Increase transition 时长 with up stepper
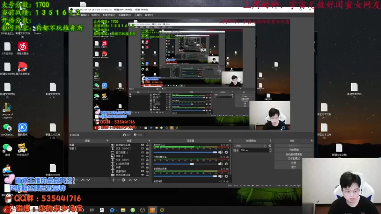381x214 pixels. [x=270, y=149]
